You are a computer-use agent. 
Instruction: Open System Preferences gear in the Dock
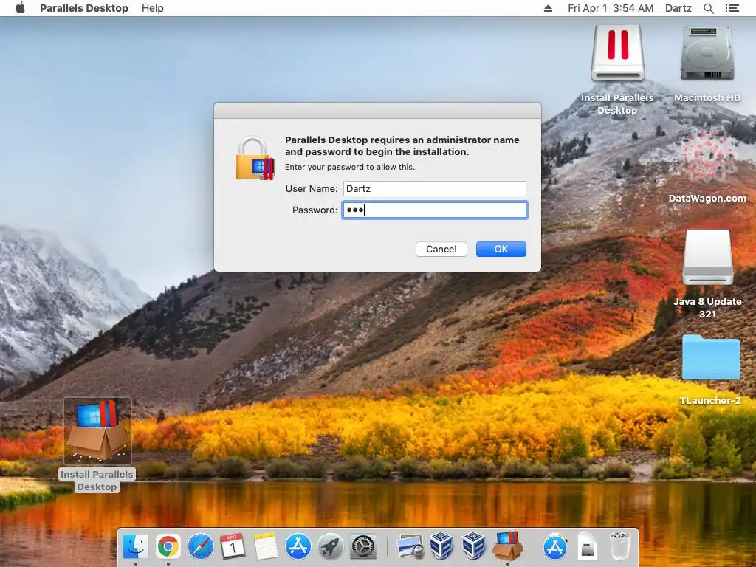pos(362,547)
